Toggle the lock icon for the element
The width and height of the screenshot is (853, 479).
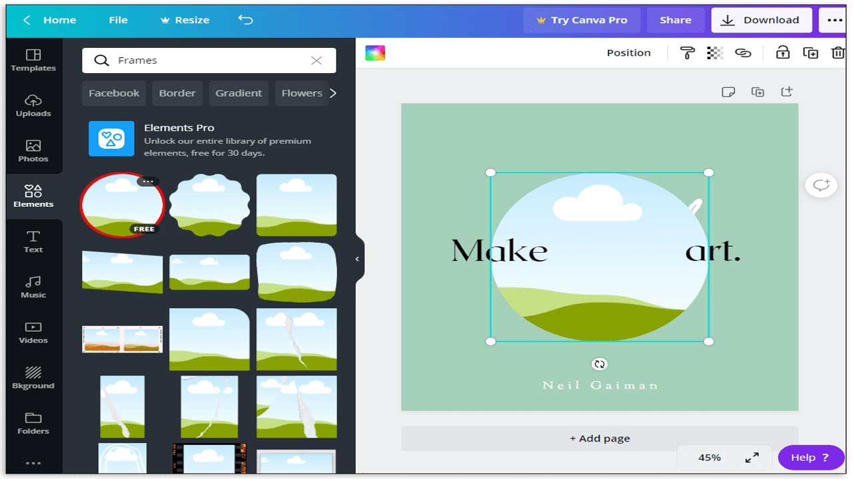(x=782, y=53)
